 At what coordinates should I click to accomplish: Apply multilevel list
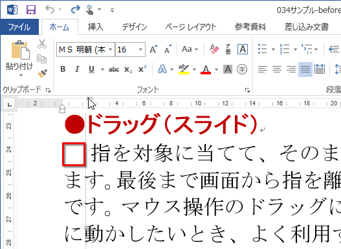pyautogui.click(x=307, y=49)
